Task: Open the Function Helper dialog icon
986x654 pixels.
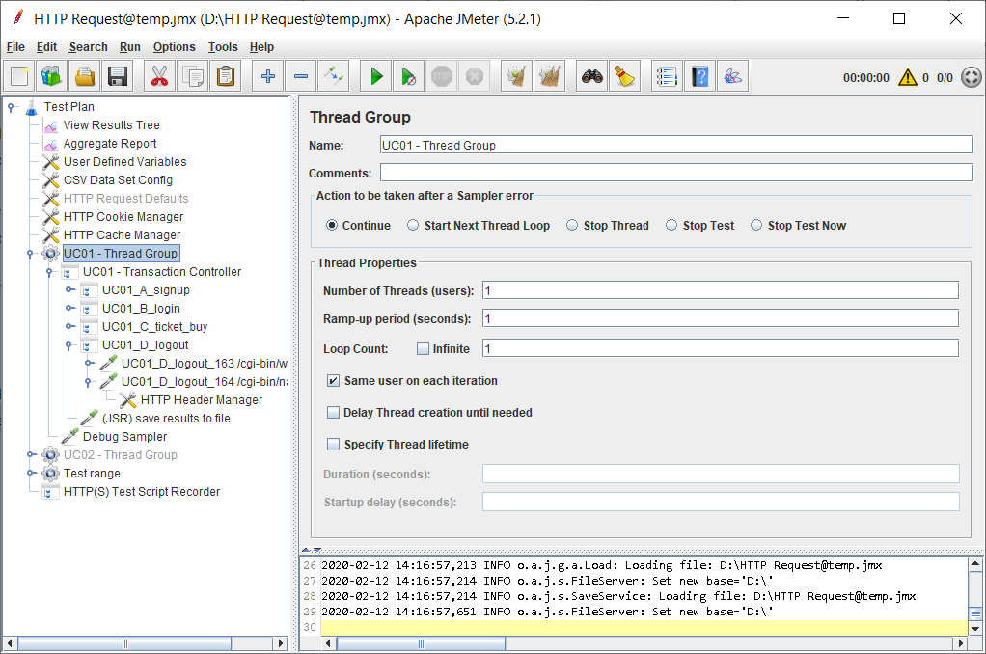Action: tap(668, 77)
